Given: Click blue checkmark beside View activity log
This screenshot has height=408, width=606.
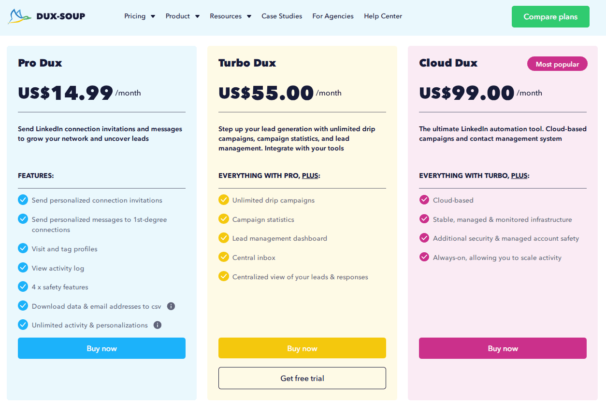Looking at the screenshot, I should coord(23,268).
